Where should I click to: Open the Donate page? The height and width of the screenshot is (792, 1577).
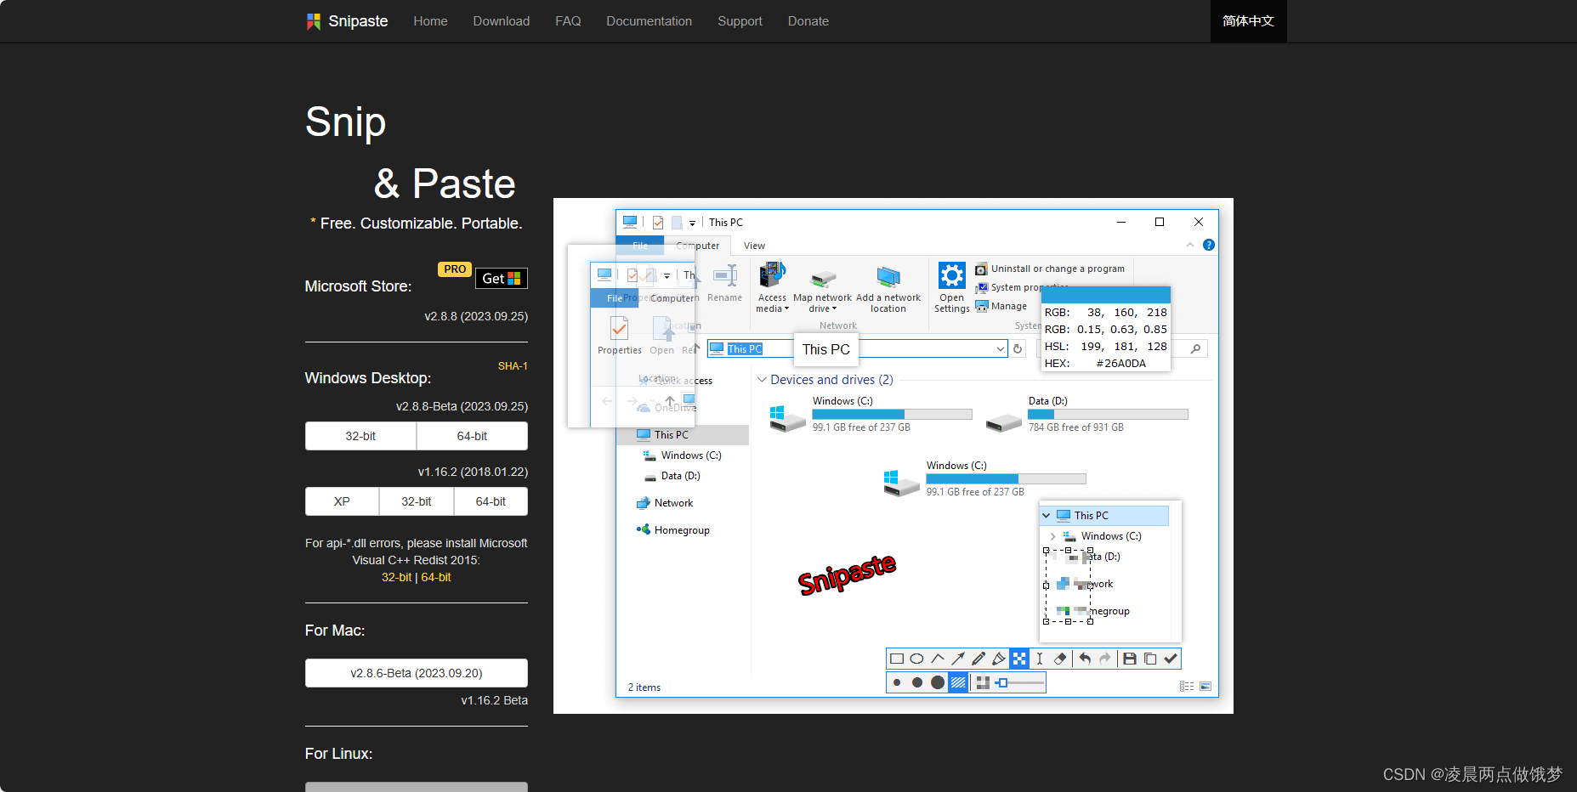coord(808,21)
